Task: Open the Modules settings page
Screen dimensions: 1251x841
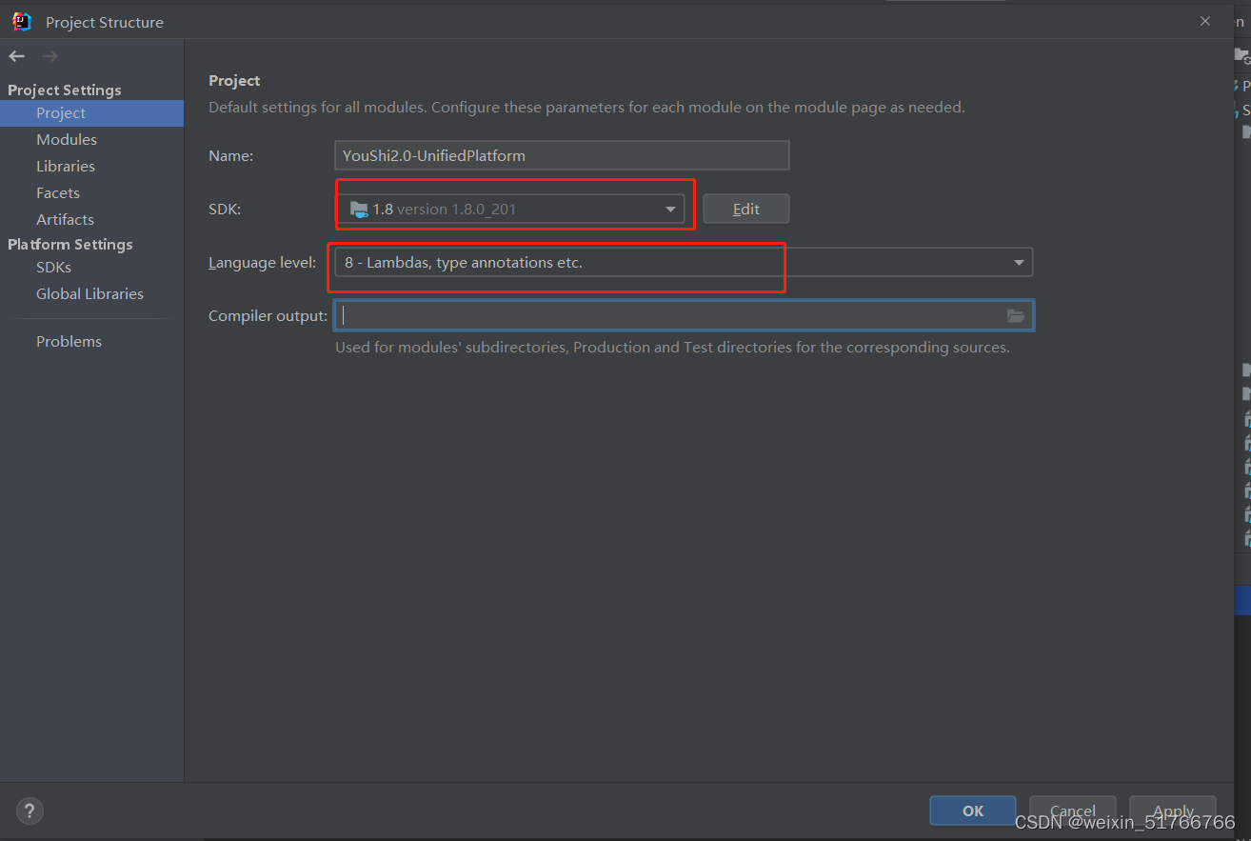Action: pyautogui.click(x=66, y=139)
